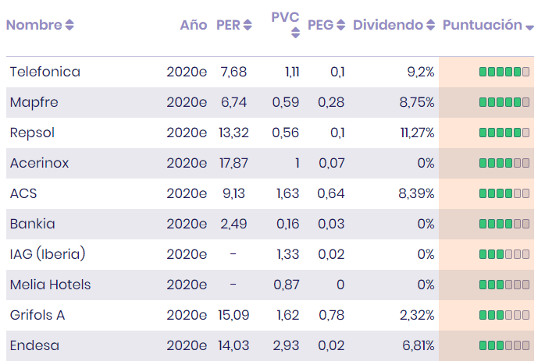This screenshot has width=545, height=361.
Task: Click the Endesa score rating indicator
Action: (x=504, y=345)
